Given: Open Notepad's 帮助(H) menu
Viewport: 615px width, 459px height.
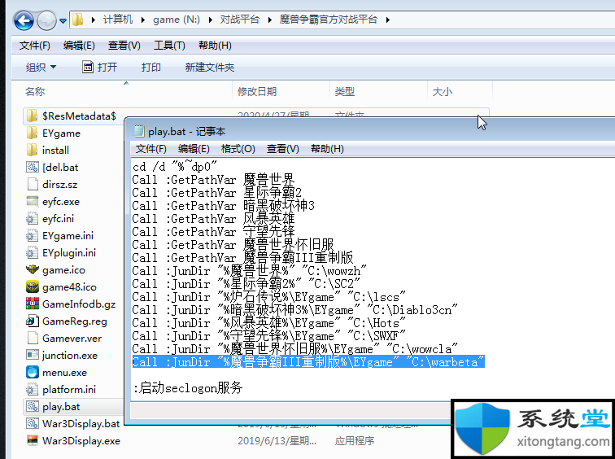Looking at the screenshot, I should coord(327,149).
